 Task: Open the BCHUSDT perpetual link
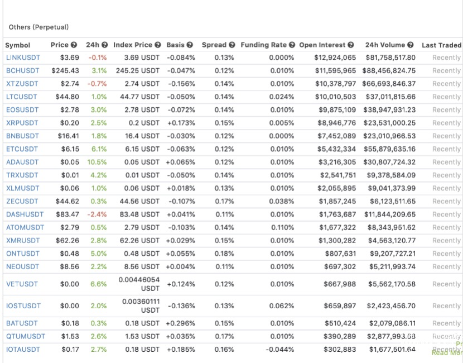click(x=23, y=71)
